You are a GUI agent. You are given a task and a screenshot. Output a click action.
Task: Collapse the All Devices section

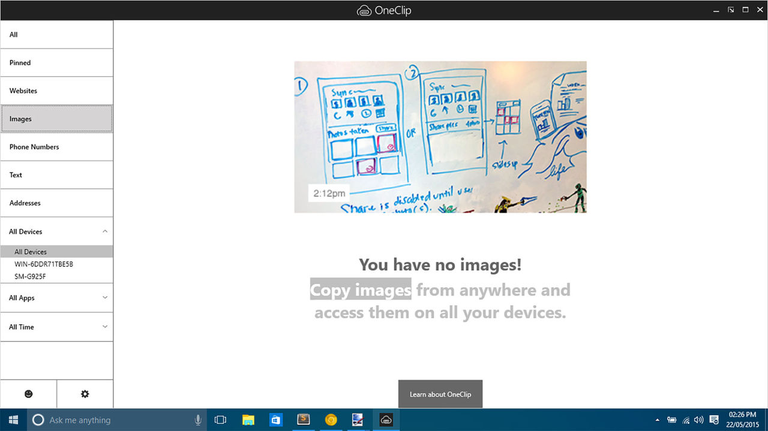tap(56, 231)
